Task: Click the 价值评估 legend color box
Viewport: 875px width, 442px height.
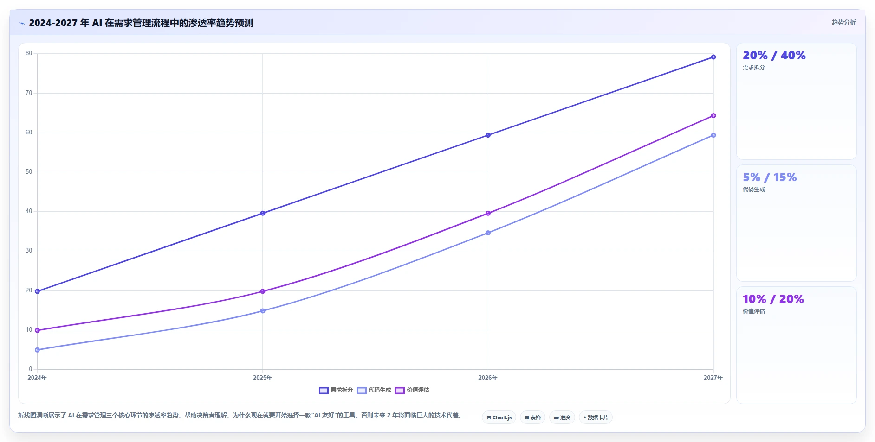Action: click(400, 390)
